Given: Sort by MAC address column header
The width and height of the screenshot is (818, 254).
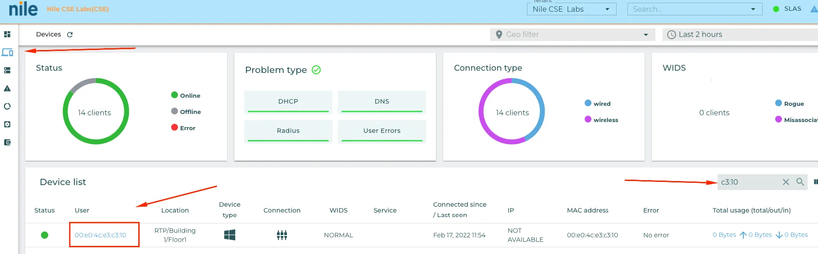Looking at the screenshot, I should click(588, 210).
